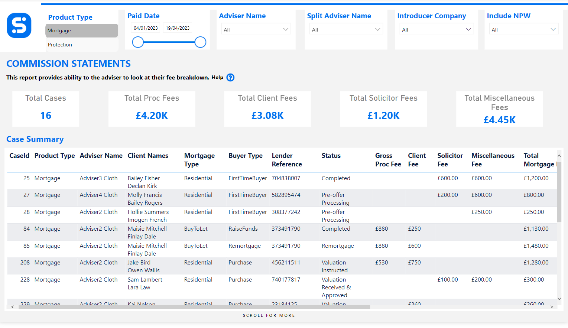Sort by the Buyer Type column header
Viewport: 568px width, 328px height.
click(246, 156)
